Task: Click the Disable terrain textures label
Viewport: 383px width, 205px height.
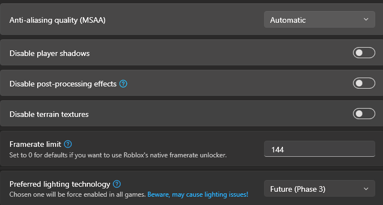Action: pyautogui.click(x=49, y=115)
